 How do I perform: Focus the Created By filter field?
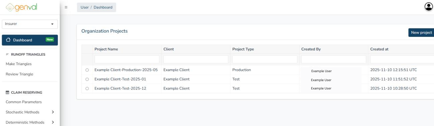(334, 59)
